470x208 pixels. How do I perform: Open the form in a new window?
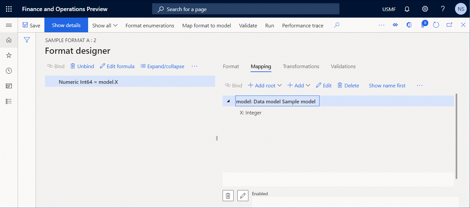449,24
